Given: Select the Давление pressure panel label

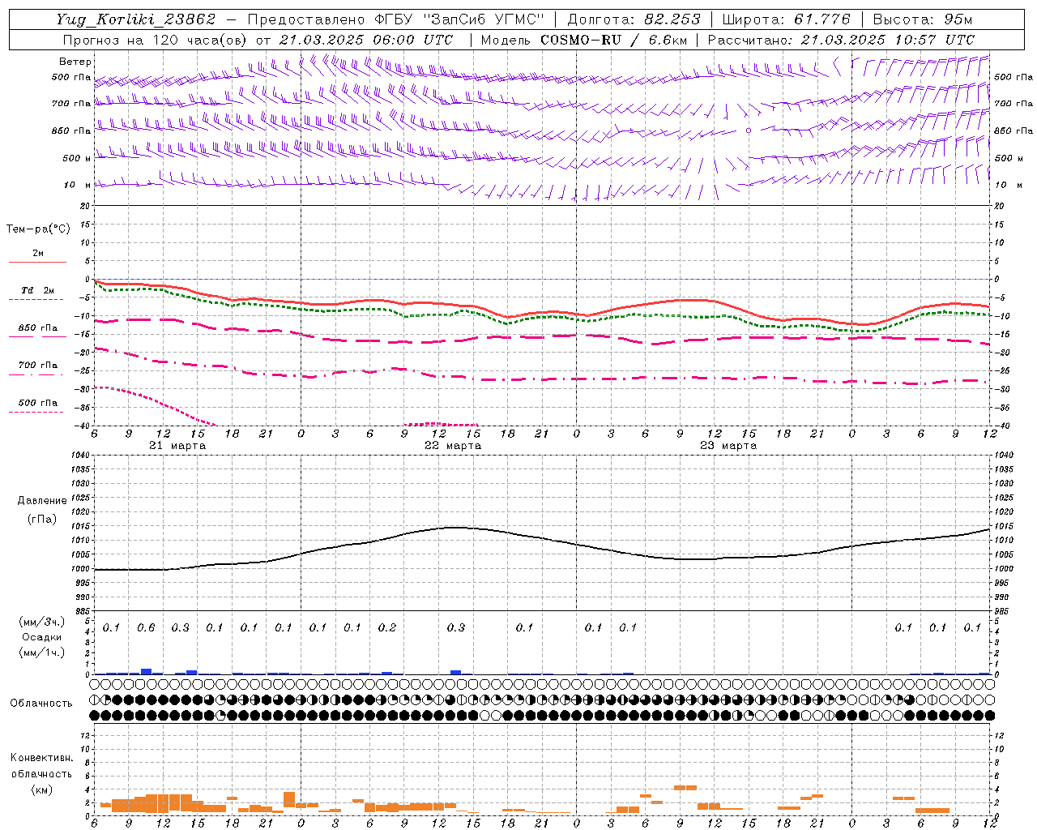Looking at the screenshot, I should click(41, 501).
